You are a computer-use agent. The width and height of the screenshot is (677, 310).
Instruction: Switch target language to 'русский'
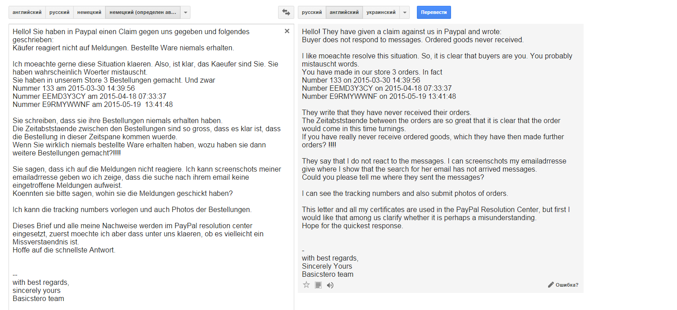point(311,13)
